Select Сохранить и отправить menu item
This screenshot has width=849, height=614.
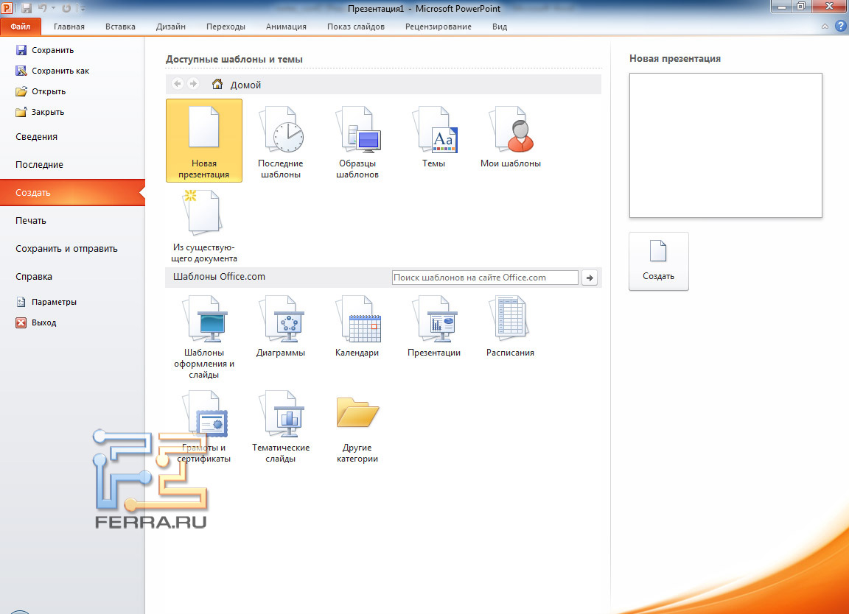point(66,249)
